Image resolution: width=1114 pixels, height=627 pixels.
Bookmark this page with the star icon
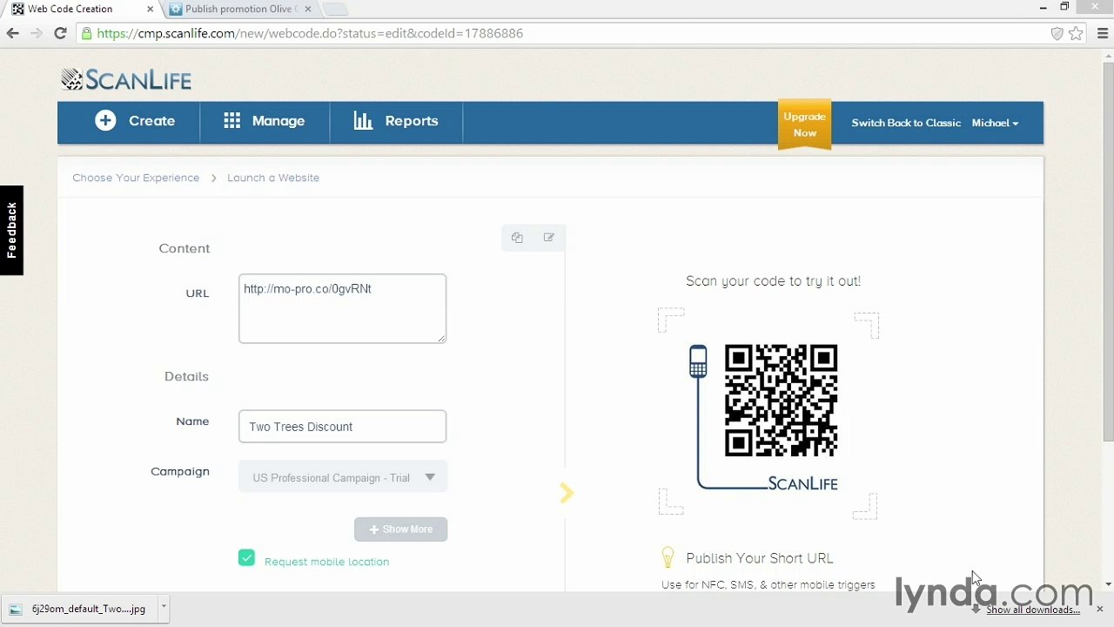coord(1077,33)
